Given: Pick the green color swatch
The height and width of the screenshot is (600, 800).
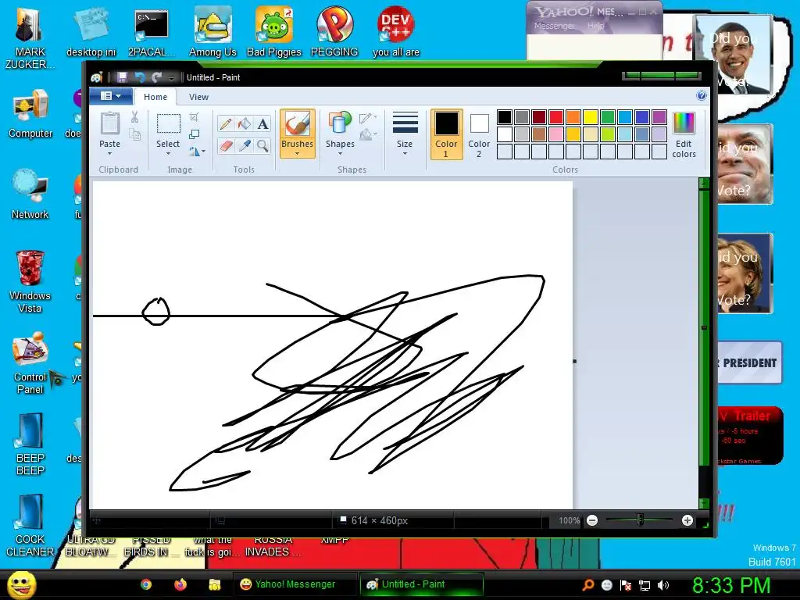Looking at the screenshot, I should [x=608, y=117].
